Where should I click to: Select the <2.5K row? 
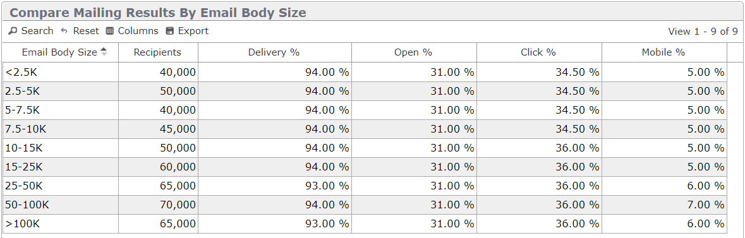coord(365,72)
